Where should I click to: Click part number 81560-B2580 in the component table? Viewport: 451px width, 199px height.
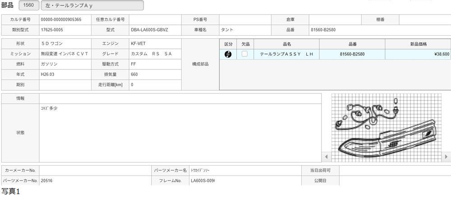352,54
